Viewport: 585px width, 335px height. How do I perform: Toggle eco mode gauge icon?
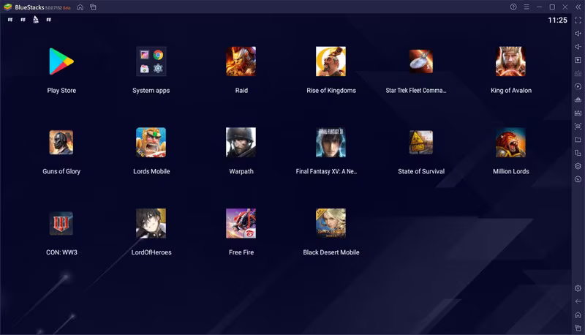click(578, 179)
